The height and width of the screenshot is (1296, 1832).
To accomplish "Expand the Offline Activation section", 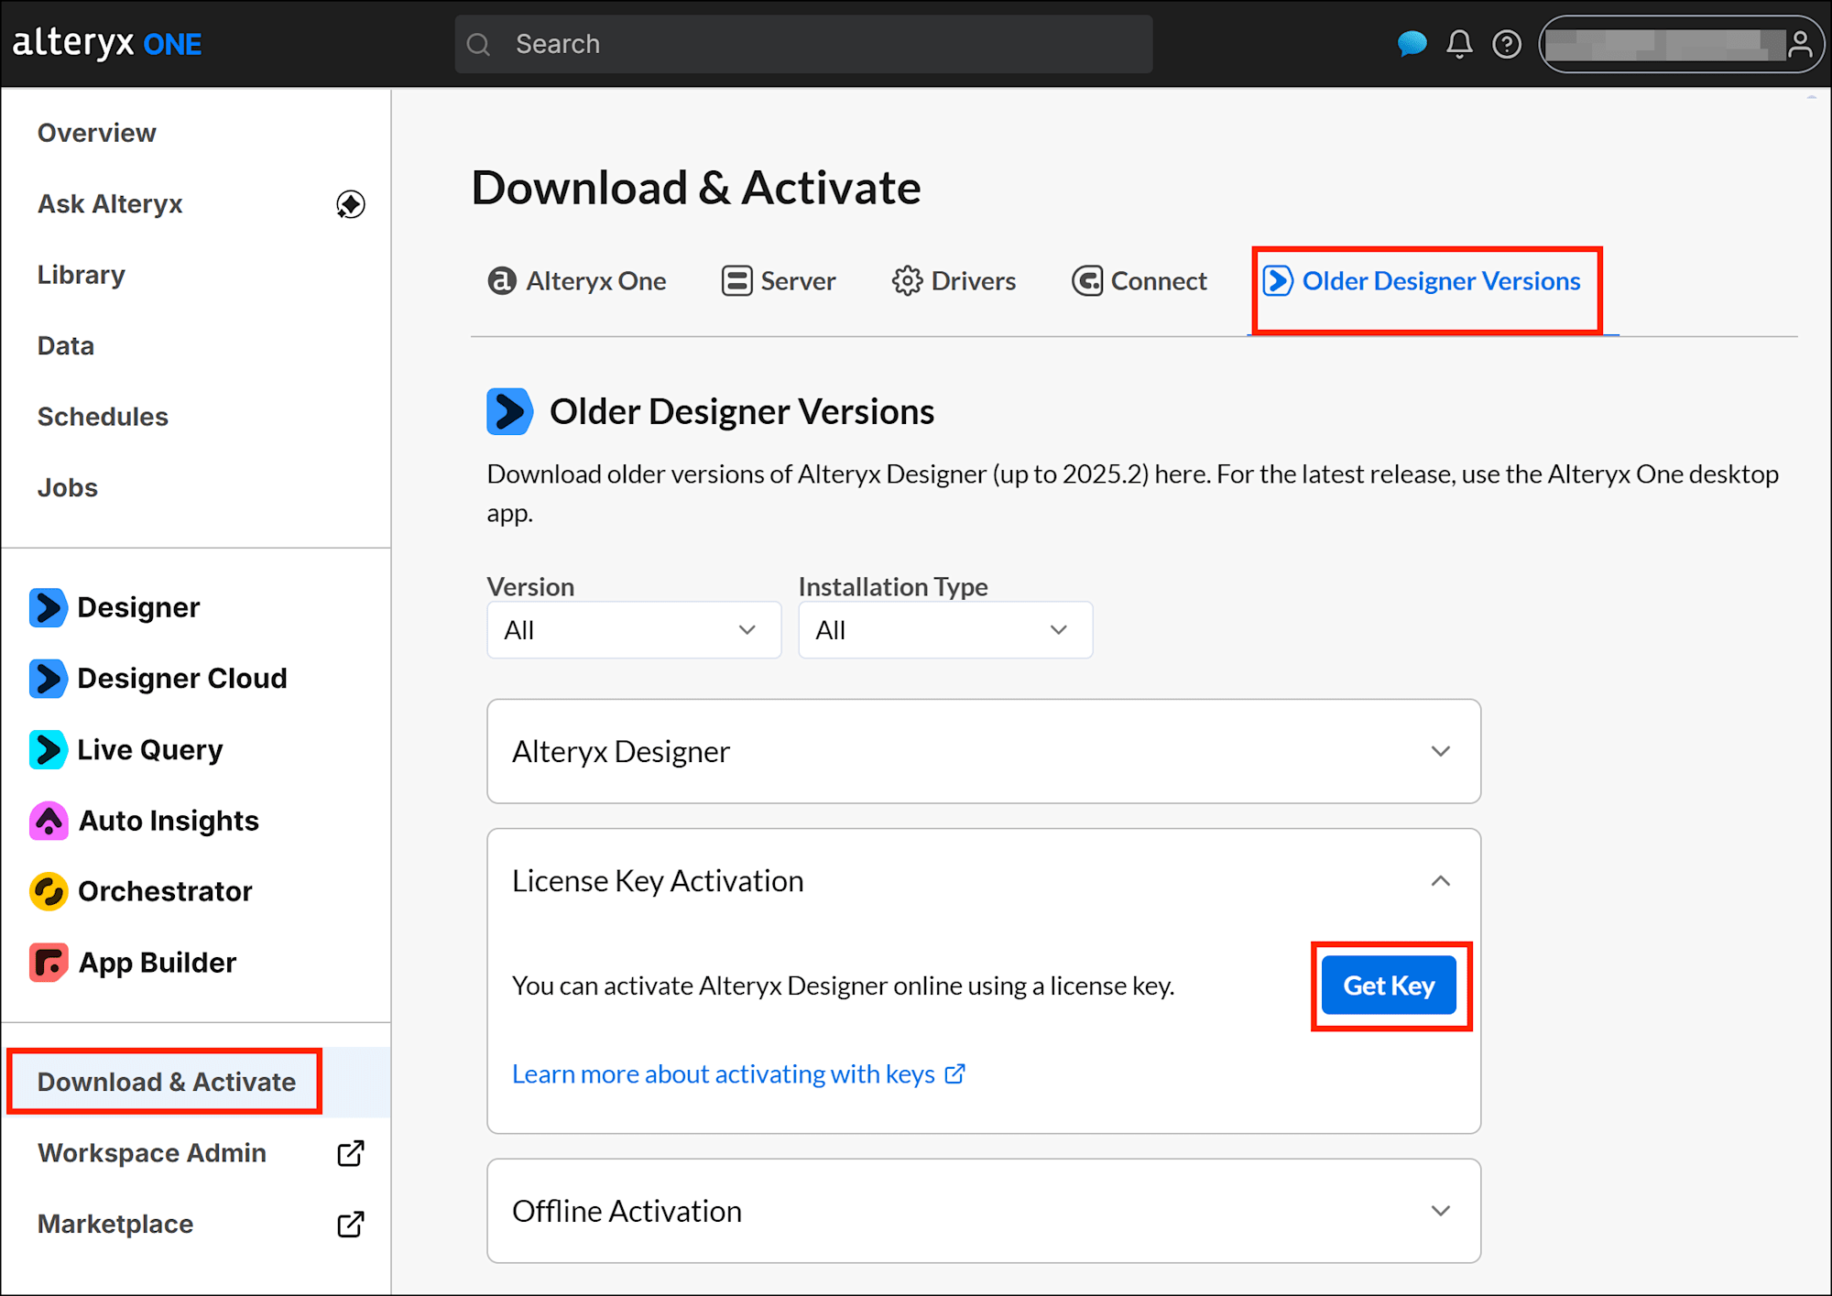I will pyautogui.click(x=984, y=1211).
